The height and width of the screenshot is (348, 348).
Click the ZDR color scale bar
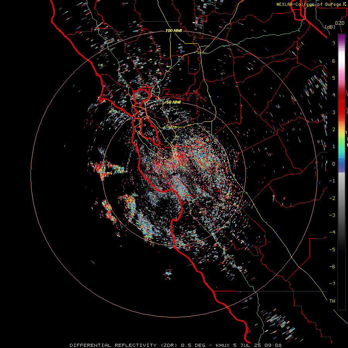coord(341,172)
